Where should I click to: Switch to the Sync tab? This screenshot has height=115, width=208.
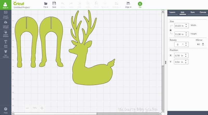click(x=193, y=12)
